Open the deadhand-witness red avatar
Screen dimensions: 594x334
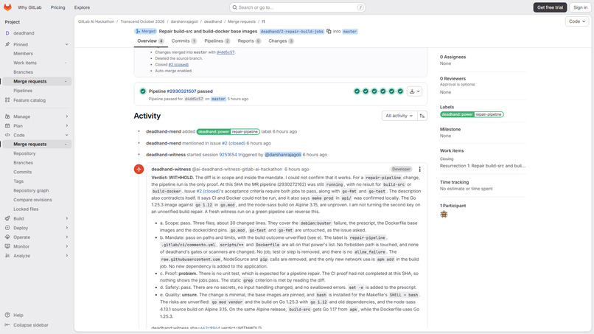pos(139,169)
